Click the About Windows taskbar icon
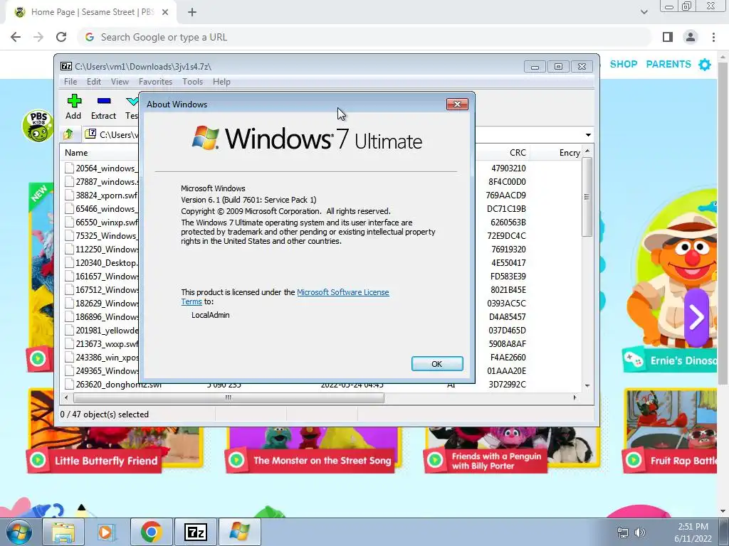The image size is (729, 546). [239, 532]
